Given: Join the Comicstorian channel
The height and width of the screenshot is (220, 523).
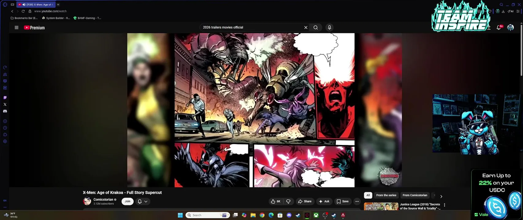Looking at the screenshot, I should click(128, 201).
